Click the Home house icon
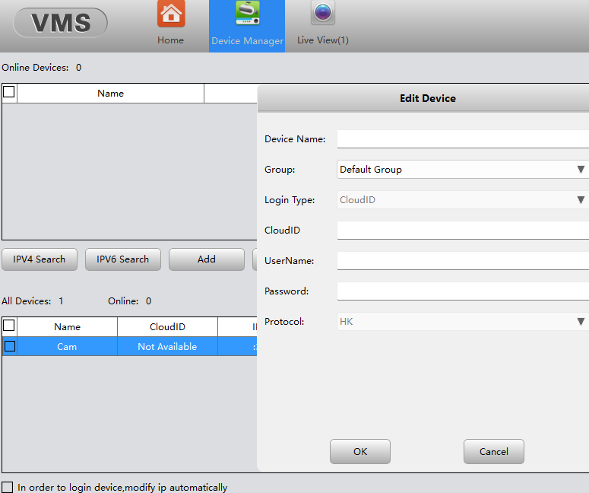 point(171,14)
